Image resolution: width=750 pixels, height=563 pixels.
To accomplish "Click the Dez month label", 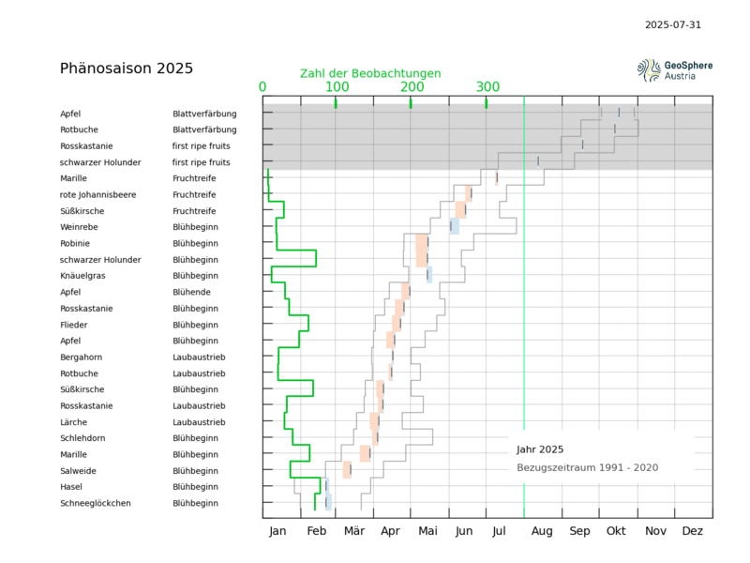I will click(692, 531).
